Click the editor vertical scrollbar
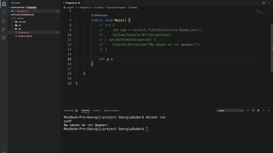This screenshot has width=273, height=153. click(x=272, y=48)
